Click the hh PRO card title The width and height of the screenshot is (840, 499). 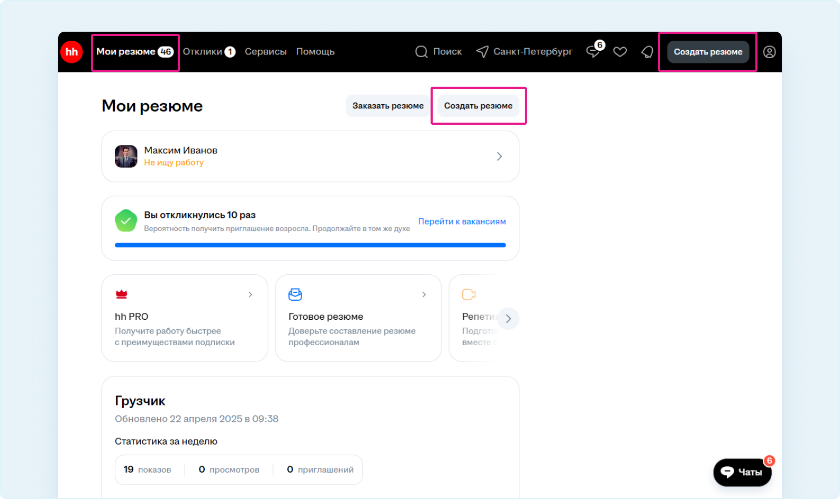pos(132,317)
